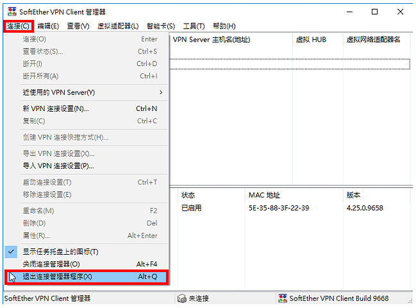Click 属性(R)... menu entry

pyautogui.click(x=87, y=235)
